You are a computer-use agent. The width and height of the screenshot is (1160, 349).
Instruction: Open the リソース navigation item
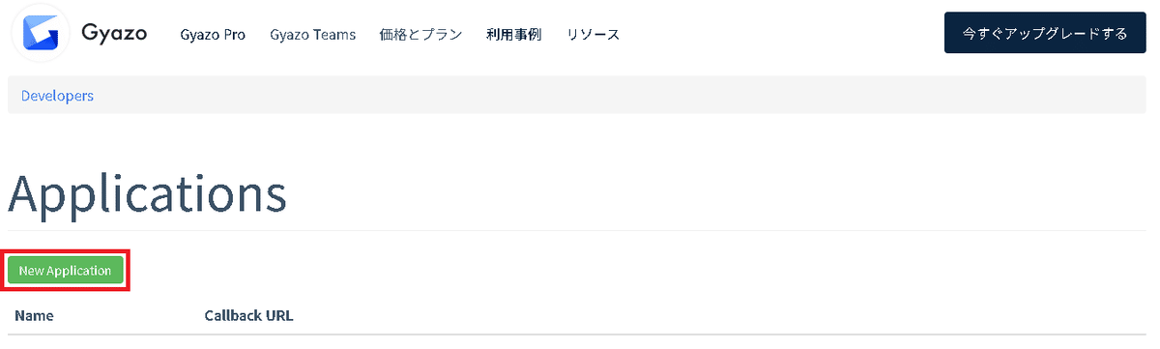594,35
